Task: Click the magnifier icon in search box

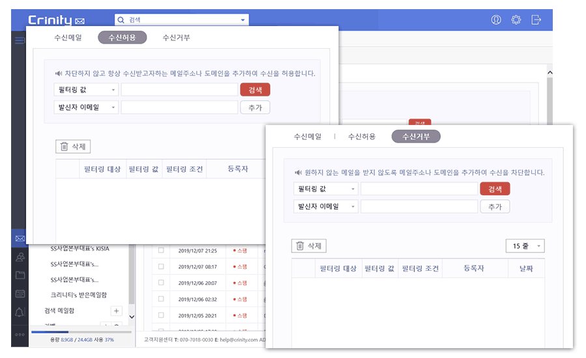Action: 120,20
